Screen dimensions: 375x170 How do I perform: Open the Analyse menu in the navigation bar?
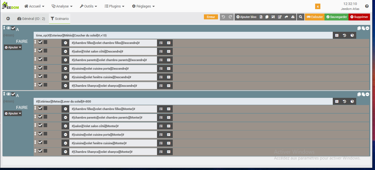click(x=62, y=6)
